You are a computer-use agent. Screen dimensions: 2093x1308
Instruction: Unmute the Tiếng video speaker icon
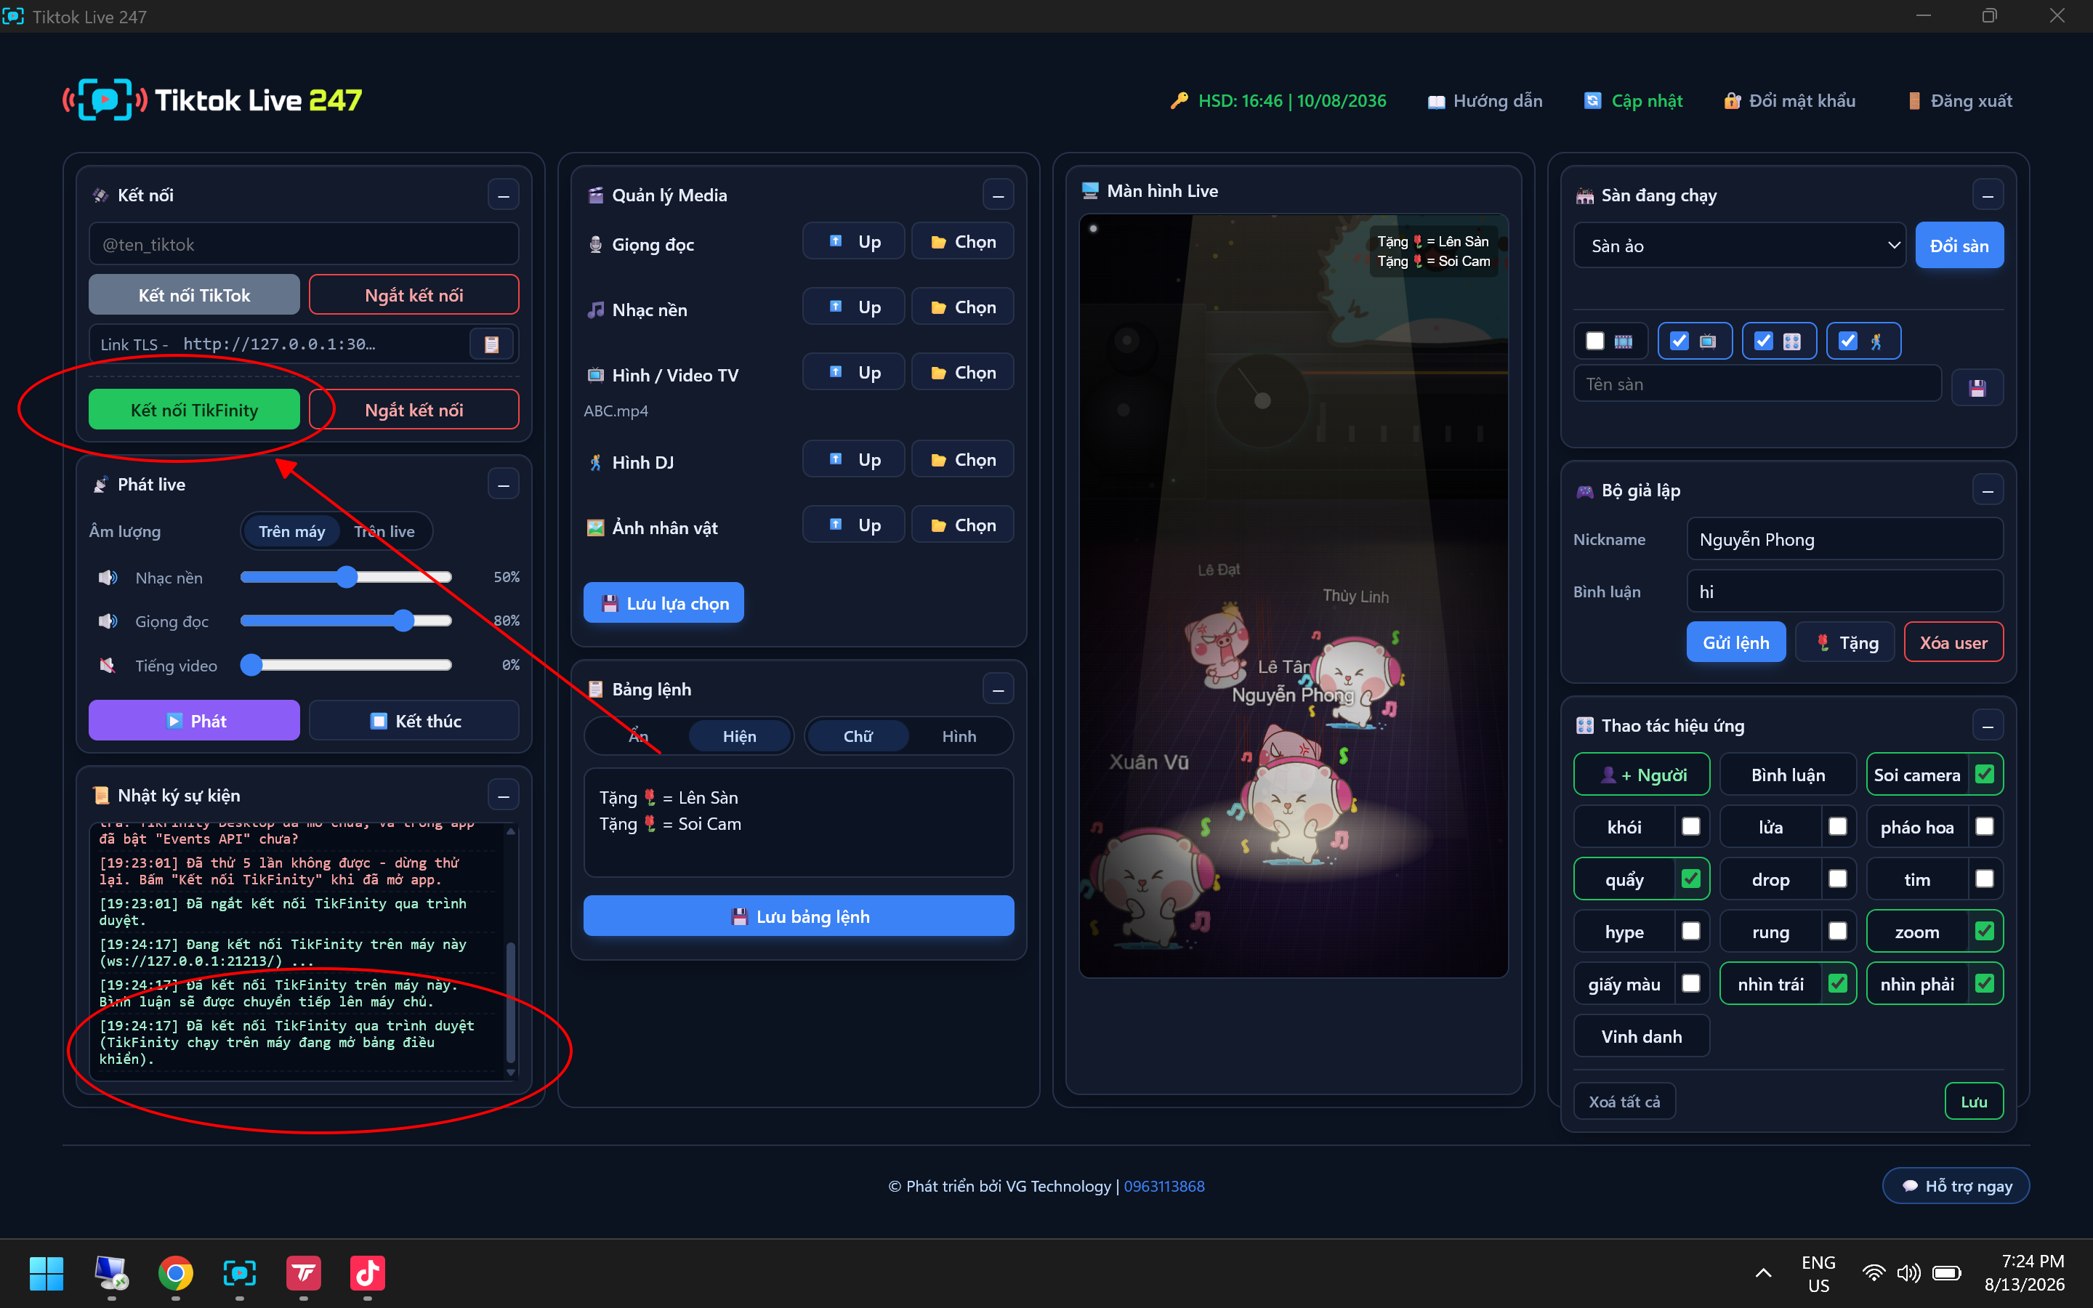coord(108,665)
